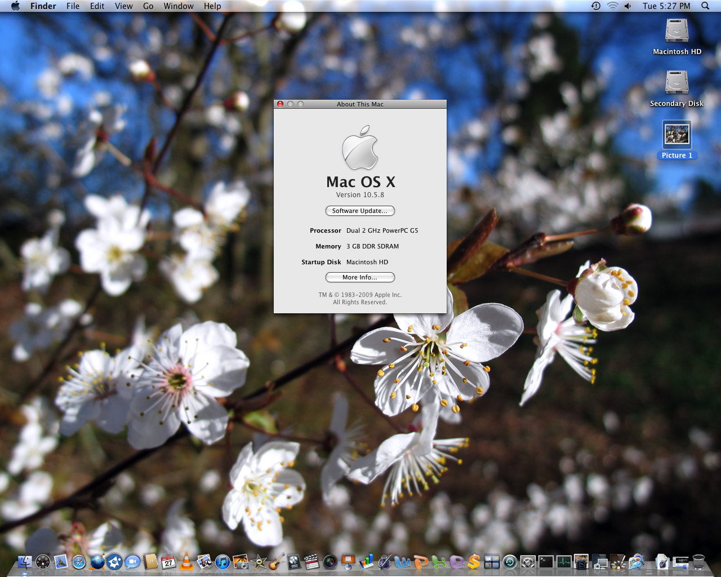Open the Trash in the dock
This screenshot has height=577, width=721.
[698, 561]
